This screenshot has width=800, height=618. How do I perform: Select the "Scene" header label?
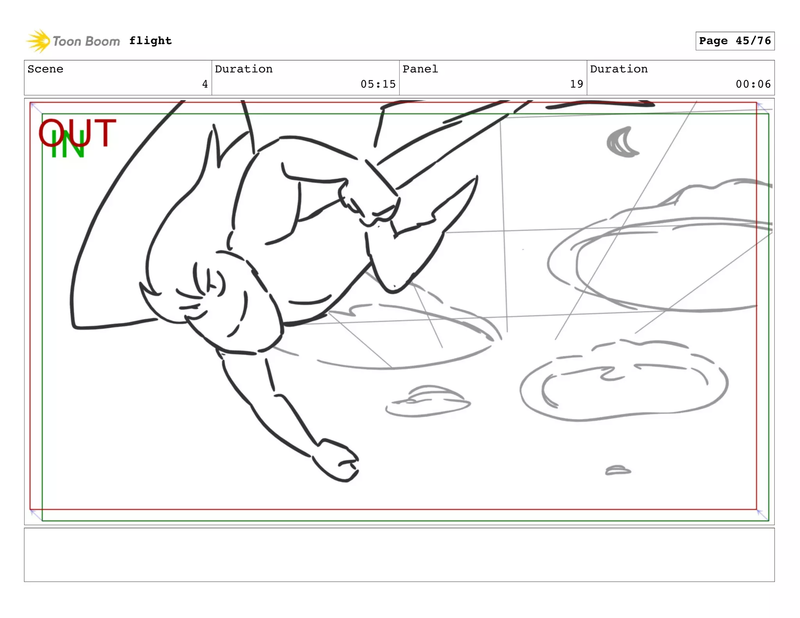45,69
